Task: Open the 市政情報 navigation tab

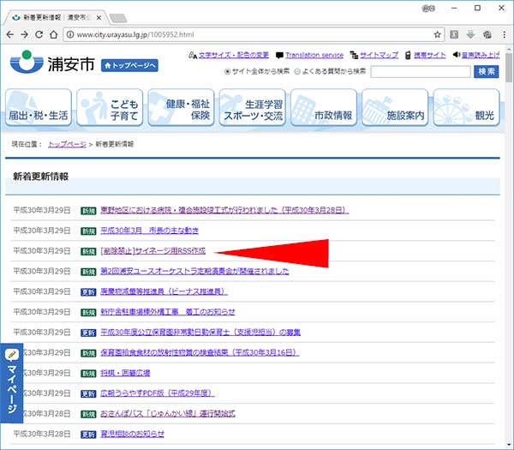Action: coord(323,107)
